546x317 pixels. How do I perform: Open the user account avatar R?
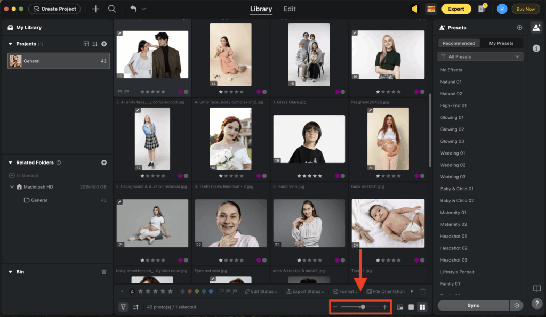(x=502, y=9)
